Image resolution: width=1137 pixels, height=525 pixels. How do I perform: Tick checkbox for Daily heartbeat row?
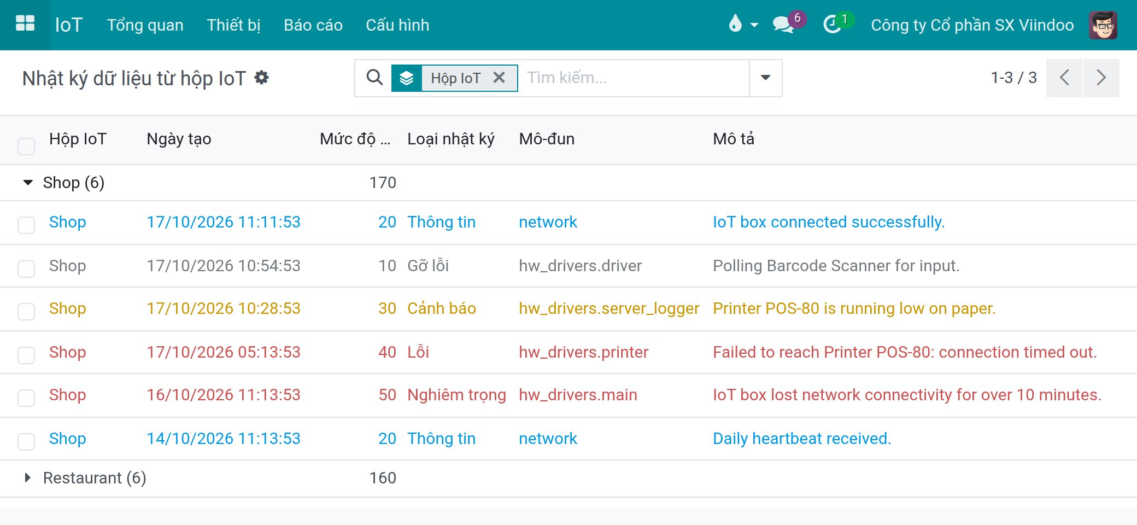tap(26, 441)
